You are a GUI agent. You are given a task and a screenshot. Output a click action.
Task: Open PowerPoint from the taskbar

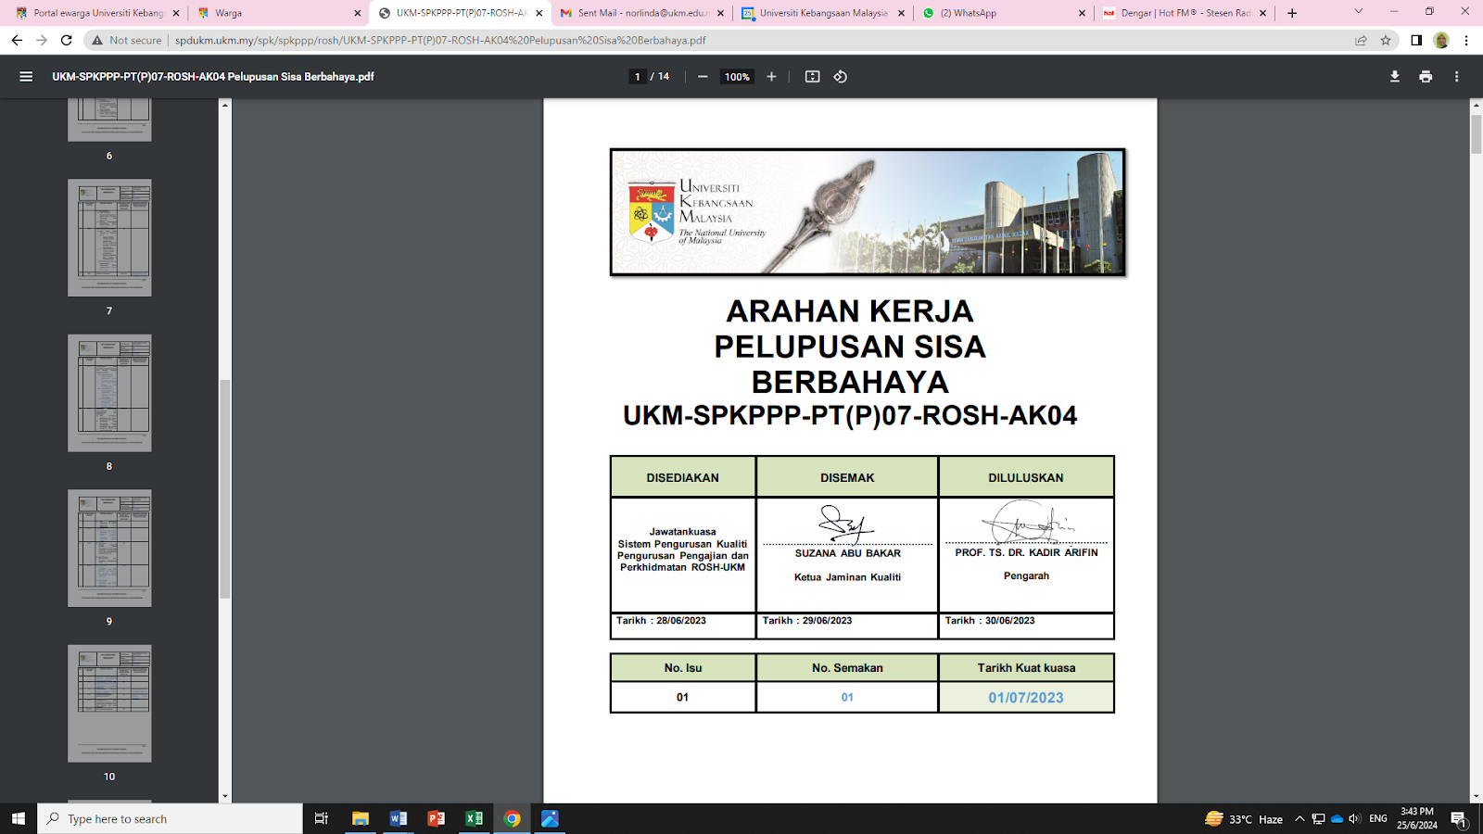[x=437, y=818]
